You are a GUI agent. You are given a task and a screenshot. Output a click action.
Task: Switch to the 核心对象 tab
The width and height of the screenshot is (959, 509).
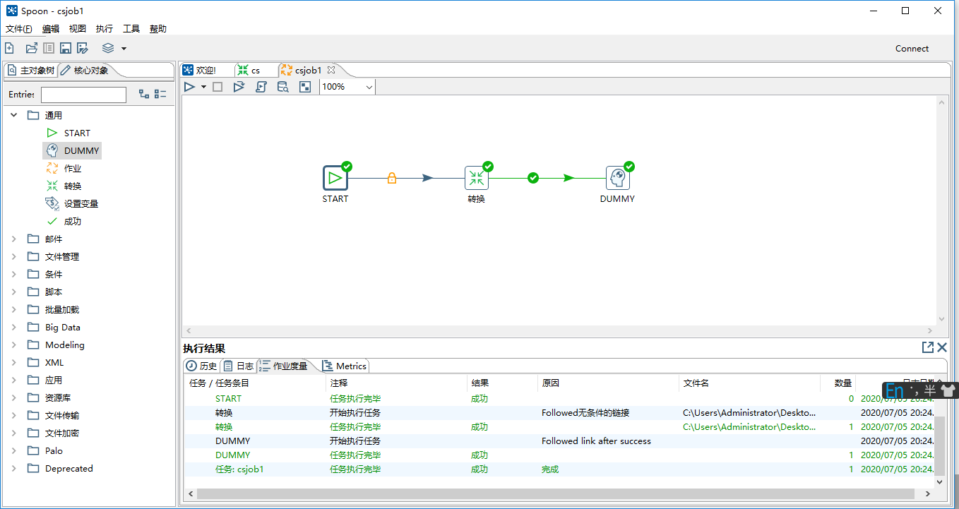(x=85, y=70)
